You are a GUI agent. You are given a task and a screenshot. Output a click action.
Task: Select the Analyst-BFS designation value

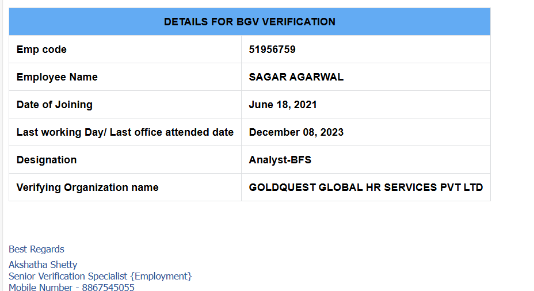[280, 160]
